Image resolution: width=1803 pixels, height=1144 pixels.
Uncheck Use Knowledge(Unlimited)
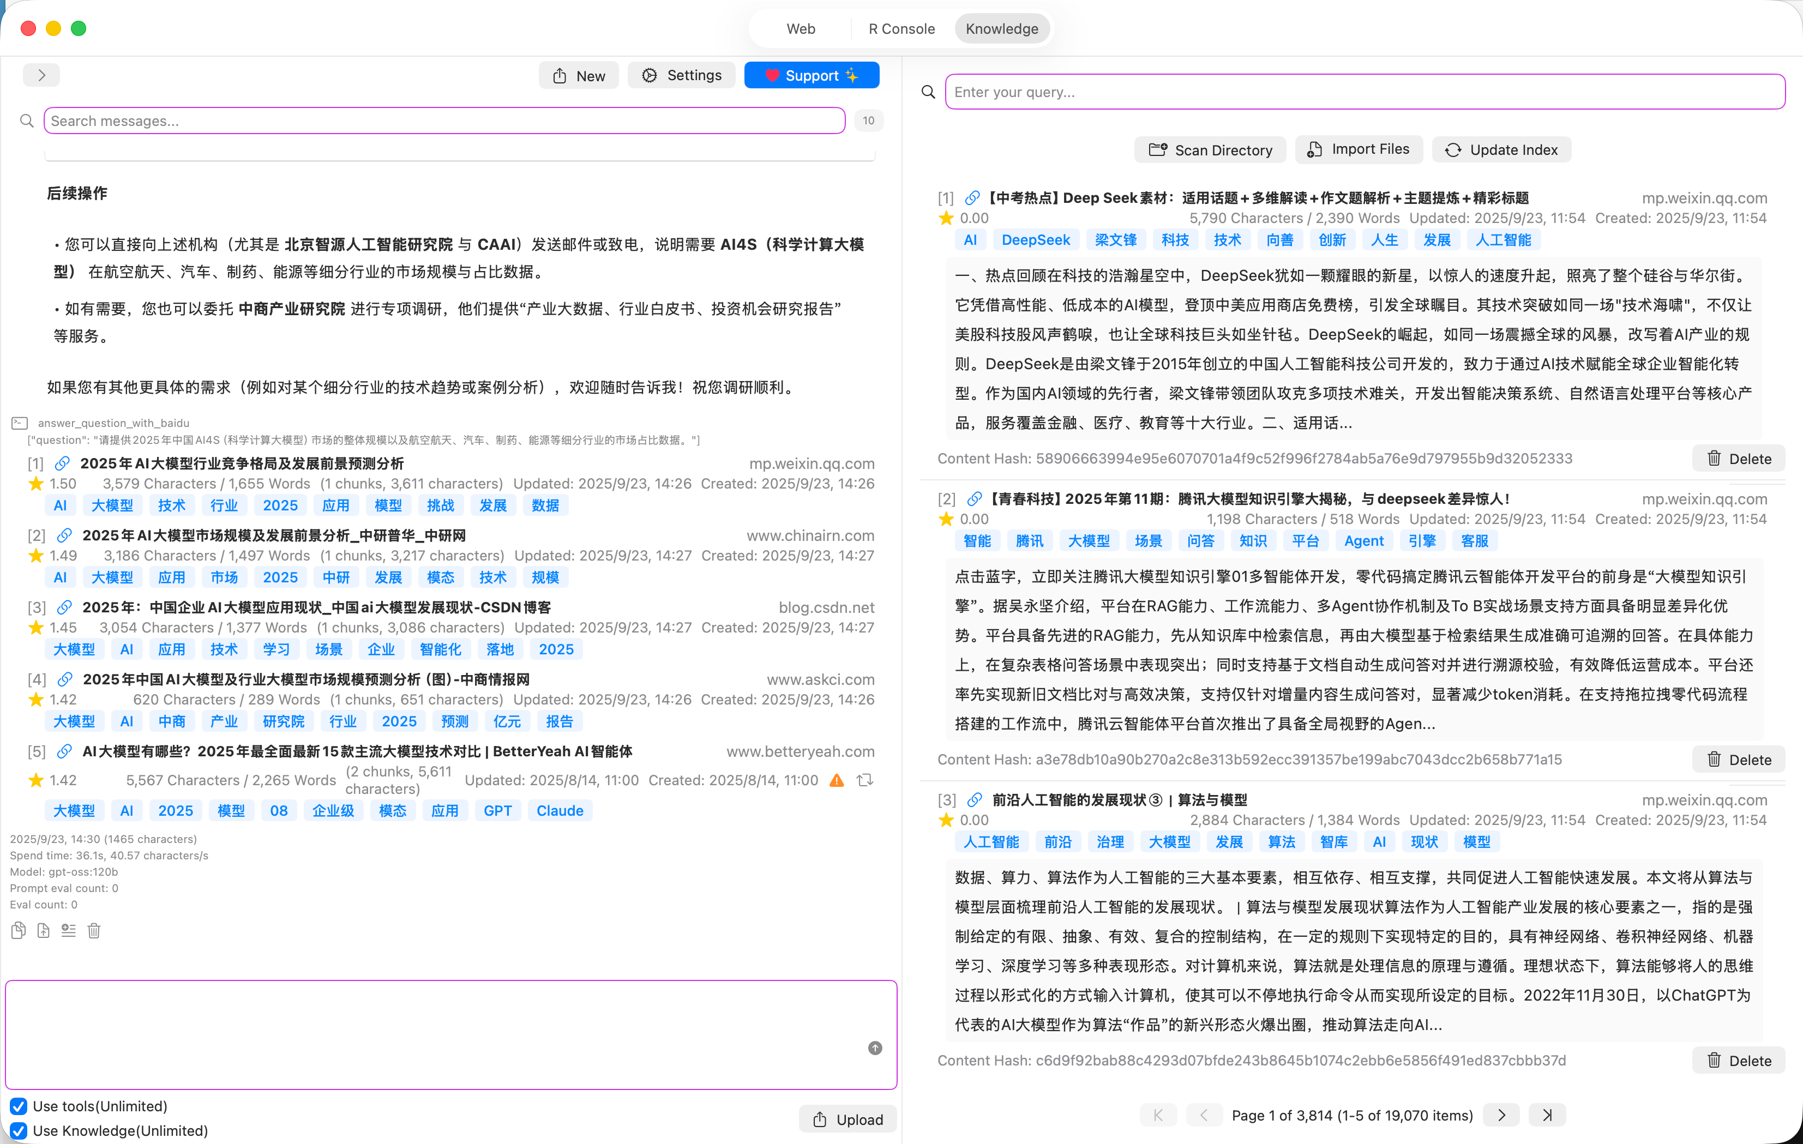point(19,1130)
